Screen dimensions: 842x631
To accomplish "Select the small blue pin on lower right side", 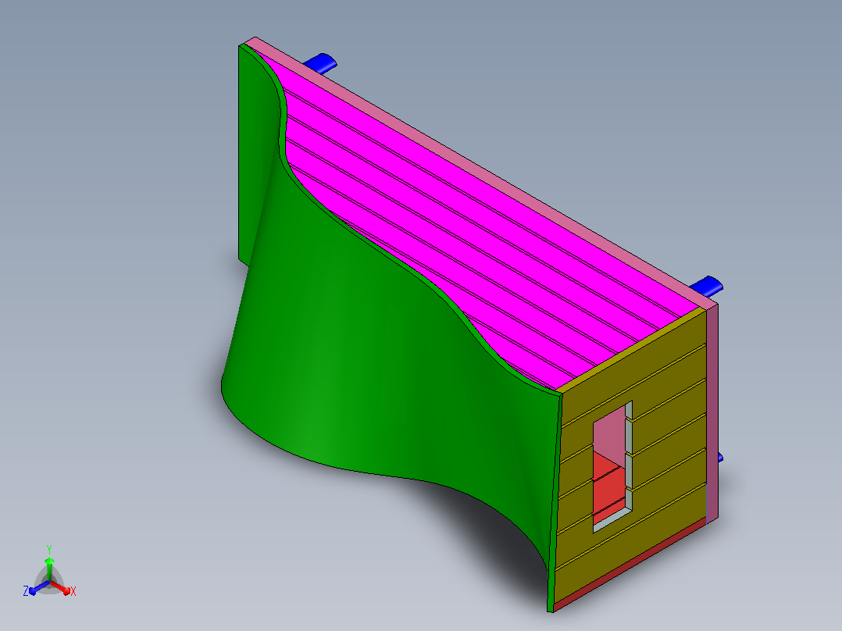I will [720, 458].
